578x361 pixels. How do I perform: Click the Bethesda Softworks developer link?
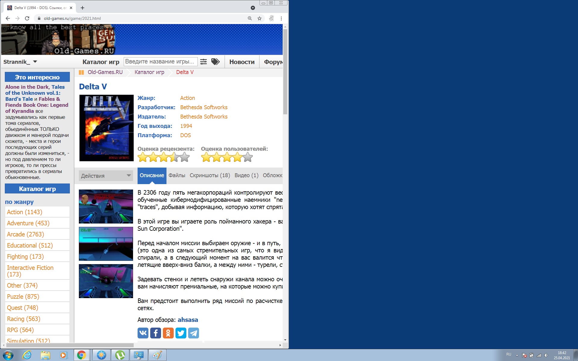(204, 107)
